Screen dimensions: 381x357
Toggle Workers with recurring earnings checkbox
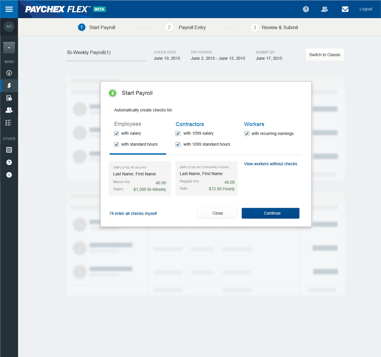point(247,133)
